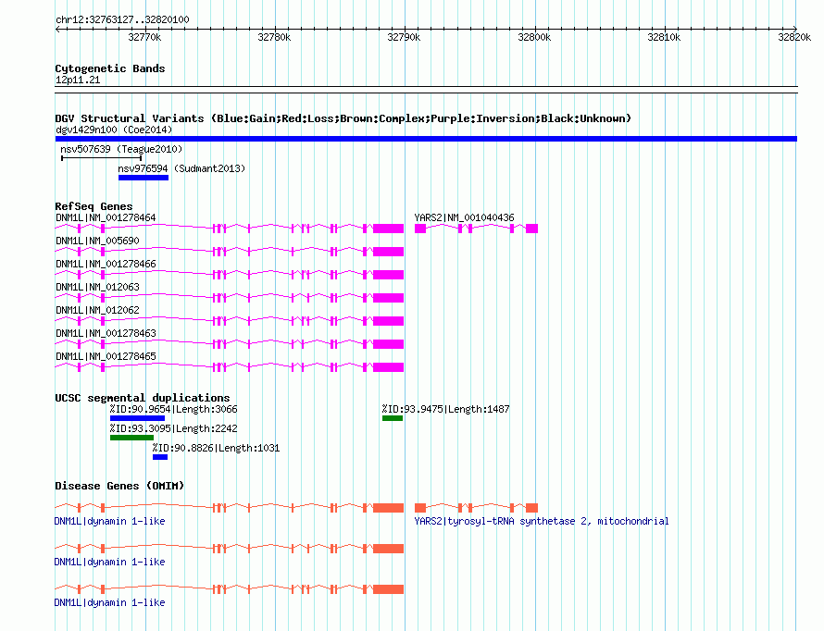Open the first DNM1L|dynamin 1-like OMIM link
The height and width of the screenshot is (631, 824).
[x=110, y=521]
